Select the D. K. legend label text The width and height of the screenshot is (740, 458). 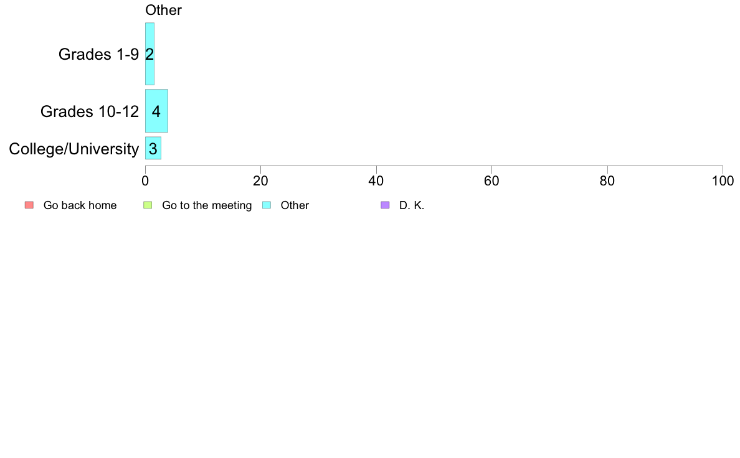pos(412,205)
